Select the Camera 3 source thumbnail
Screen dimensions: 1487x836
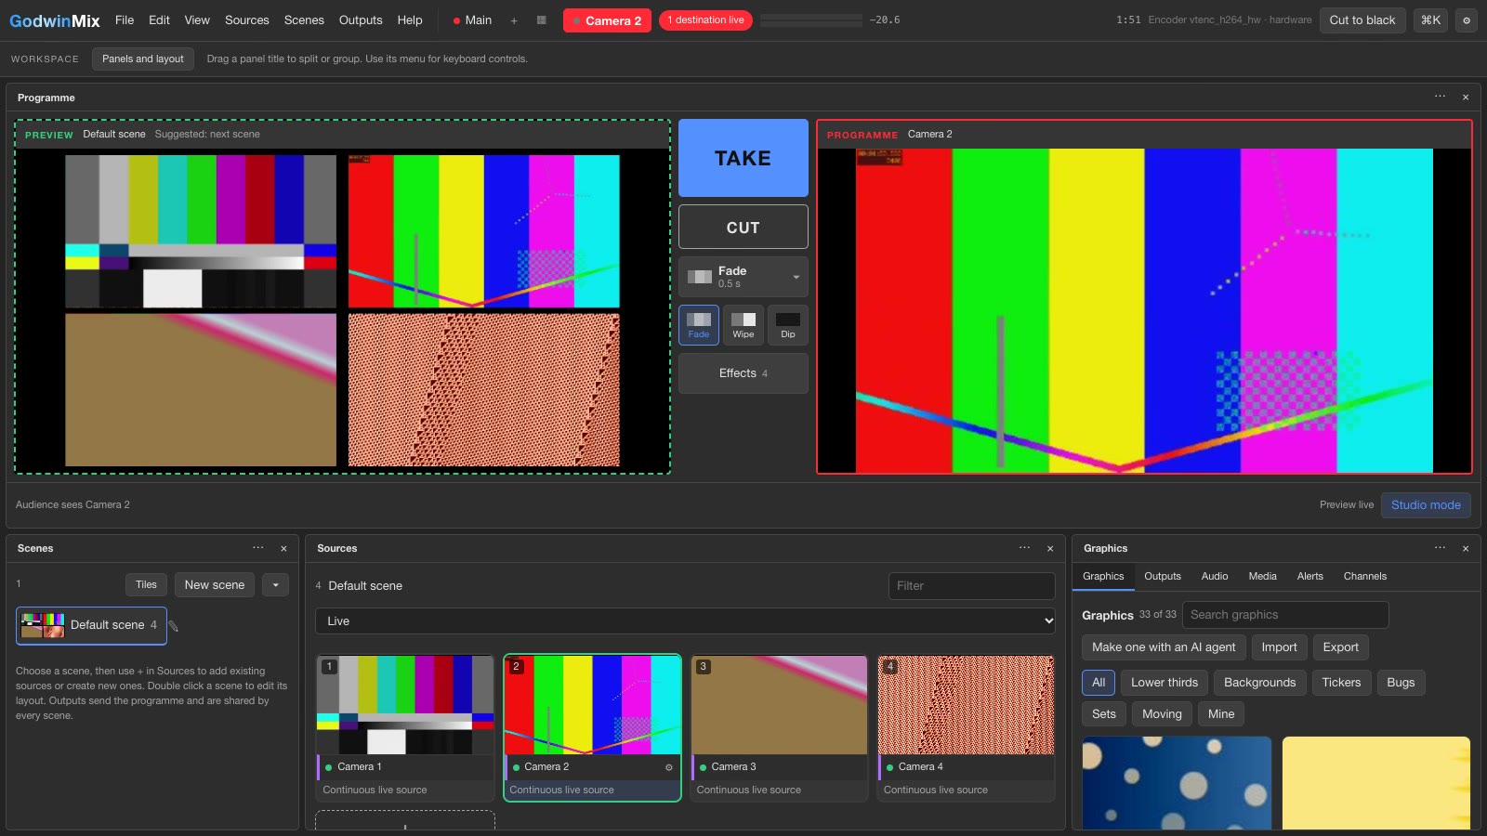(x=780, y=705)
